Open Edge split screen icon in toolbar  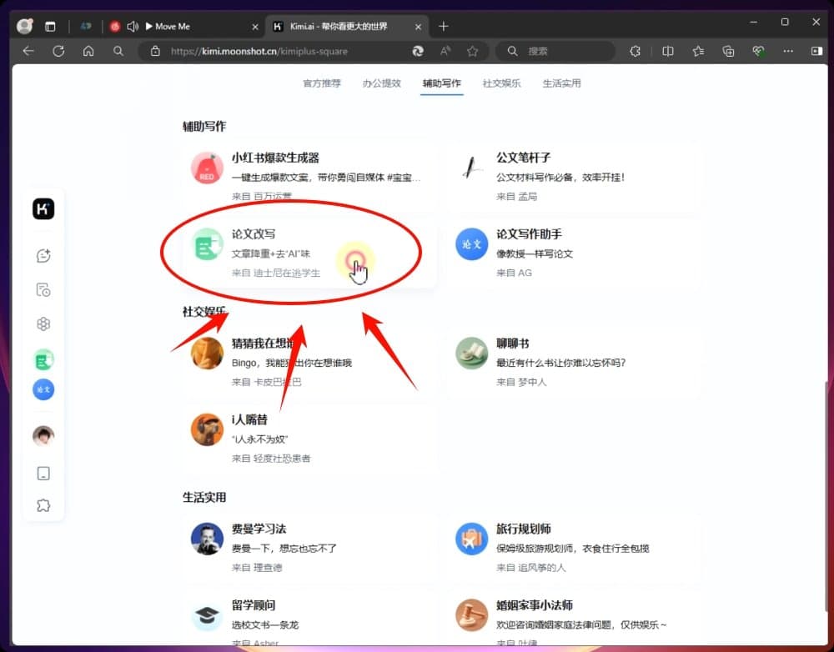click(667, 51)
